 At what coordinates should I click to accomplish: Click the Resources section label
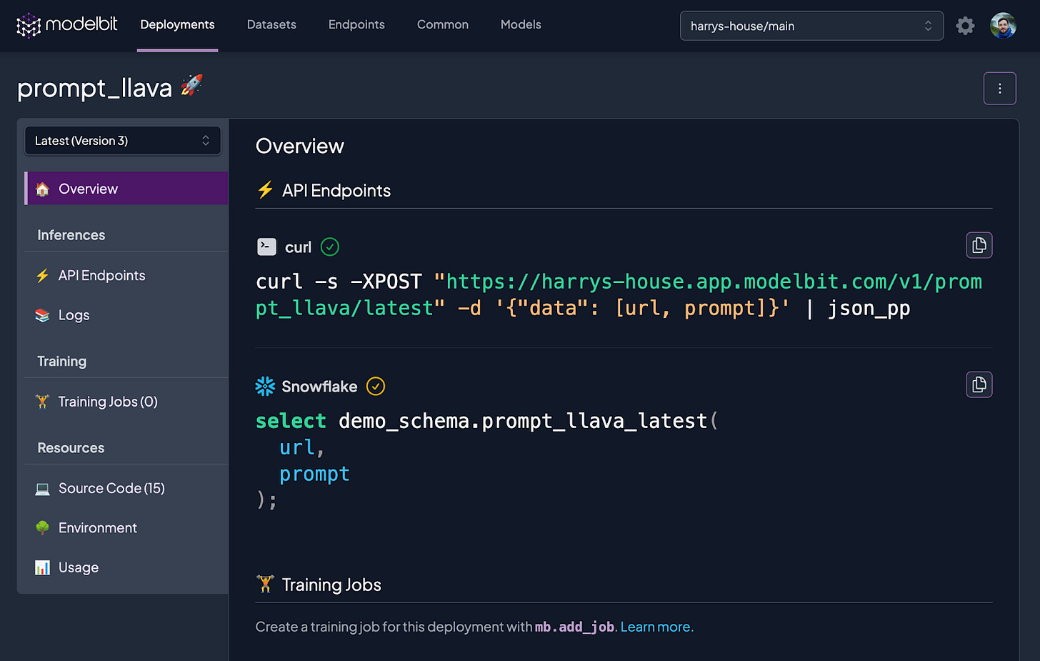pos(71,448)
